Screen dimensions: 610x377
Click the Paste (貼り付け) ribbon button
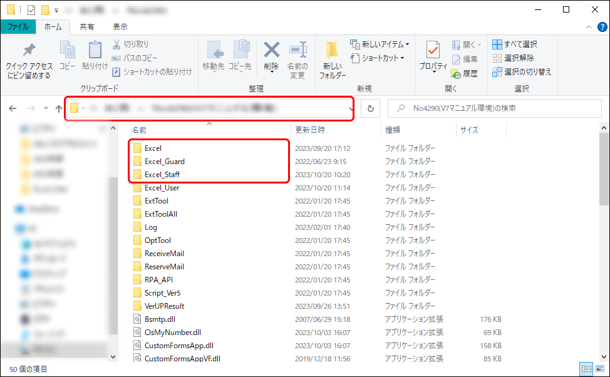(95, 56)
